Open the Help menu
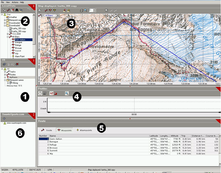This screenshot has width=221, height=173. tap(22, 2)
